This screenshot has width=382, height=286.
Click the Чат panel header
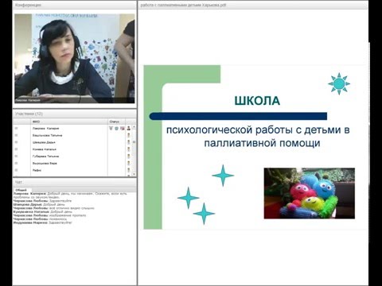75,182
